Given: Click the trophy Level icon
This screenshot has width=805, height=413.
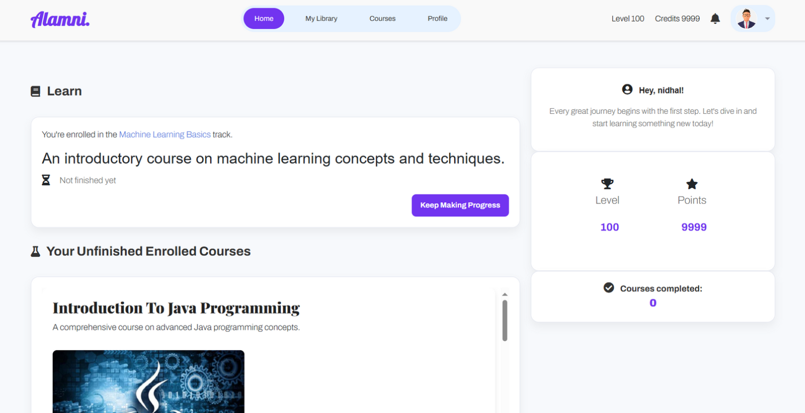Looking at the screenshot, I should (x=607, y=184).
